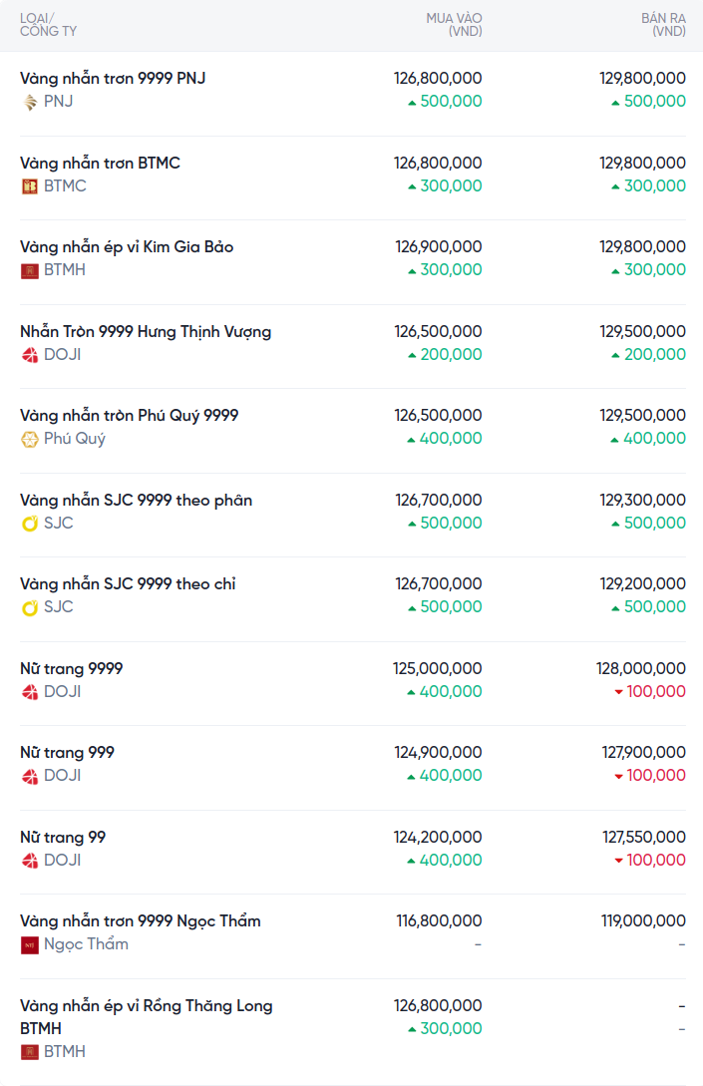Image resolution: width=703 pixels, height=1086 pixels.
Task: Click BTMH logo in Rồng Thăng Long row
Action: pos(30,1052)
